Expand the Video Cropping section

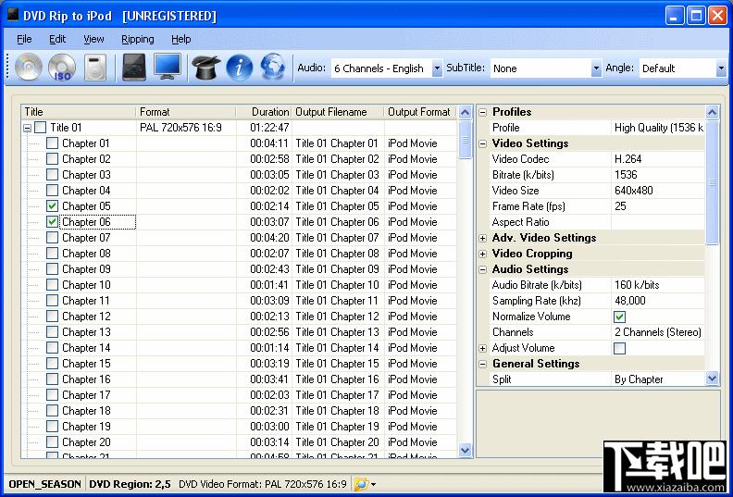(x=482, y=254)
